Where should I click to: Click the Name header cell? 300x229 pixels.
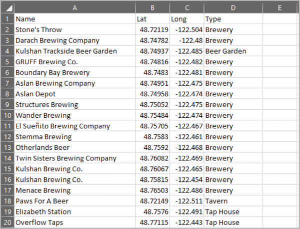pos(74,19)
